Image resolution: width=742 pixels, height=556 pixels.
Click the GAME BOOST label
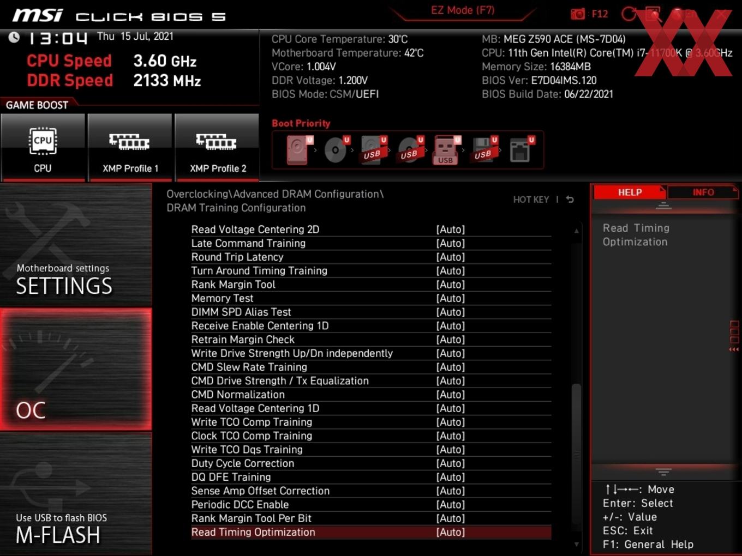click(37, 105)
